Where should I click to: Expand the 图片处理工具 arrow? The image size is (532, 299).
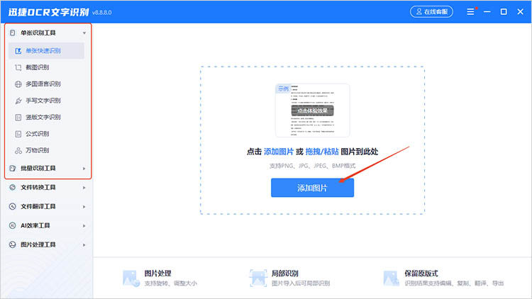coord(84,244)
